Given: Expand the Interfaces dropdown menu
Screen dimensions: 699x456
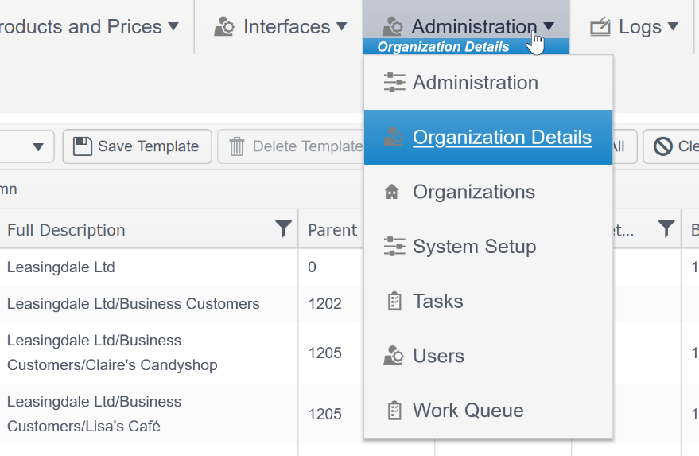Looking at the screenshot, I should 281,27.
